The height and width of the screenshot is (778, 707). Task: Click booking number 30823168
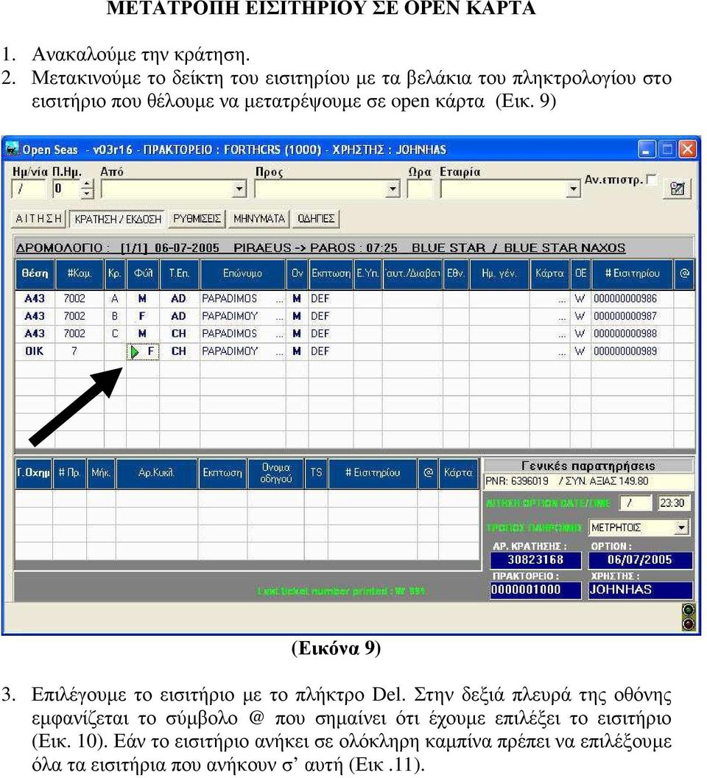535,560
